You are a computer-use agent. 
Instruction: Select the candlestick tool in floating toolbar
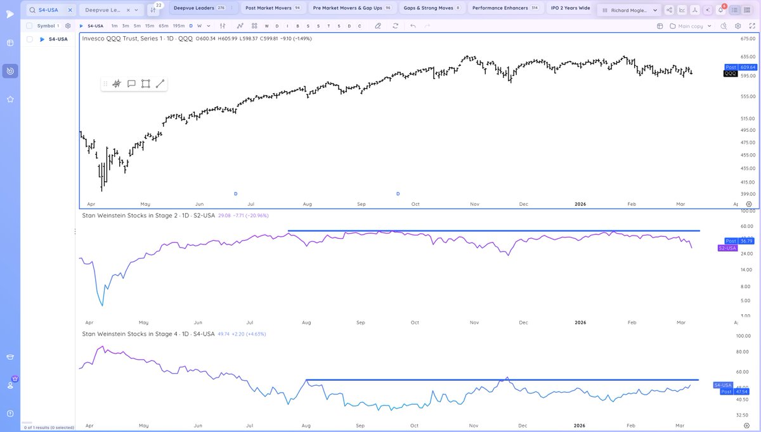117,84
